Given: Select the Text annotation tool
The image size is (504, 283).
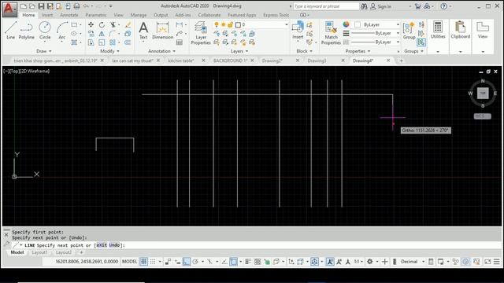Looking at the screenshot, I should click(143, 31).
